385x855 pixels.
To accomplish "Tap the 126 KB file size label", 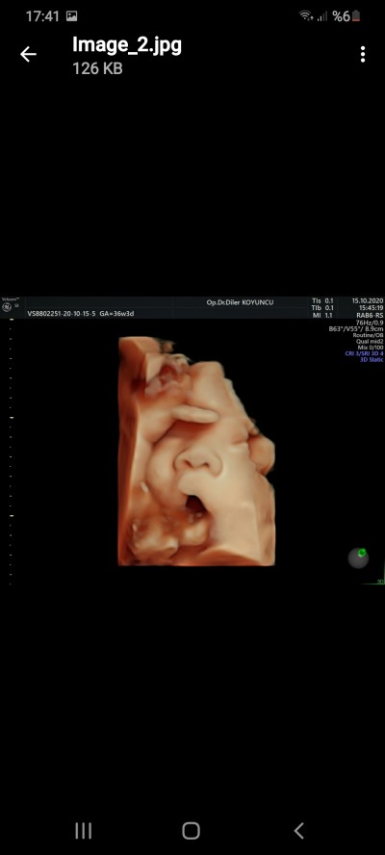I will point(97,68).
